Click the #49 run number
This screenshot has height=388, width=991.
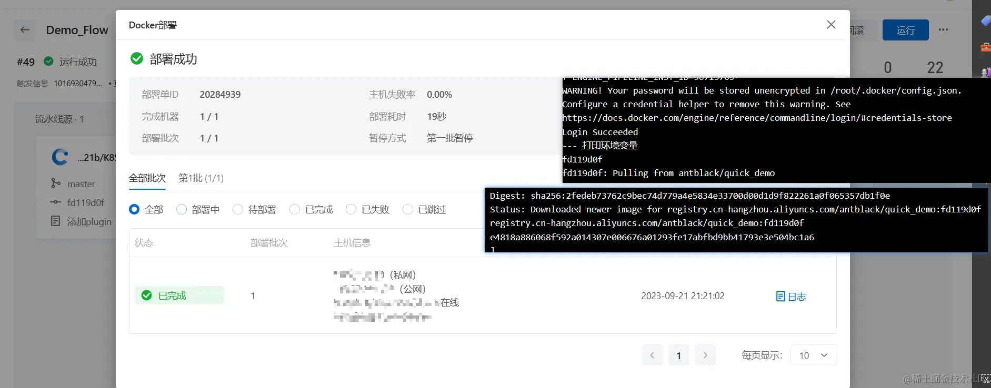pyautogui.click(x=26, y=62)
